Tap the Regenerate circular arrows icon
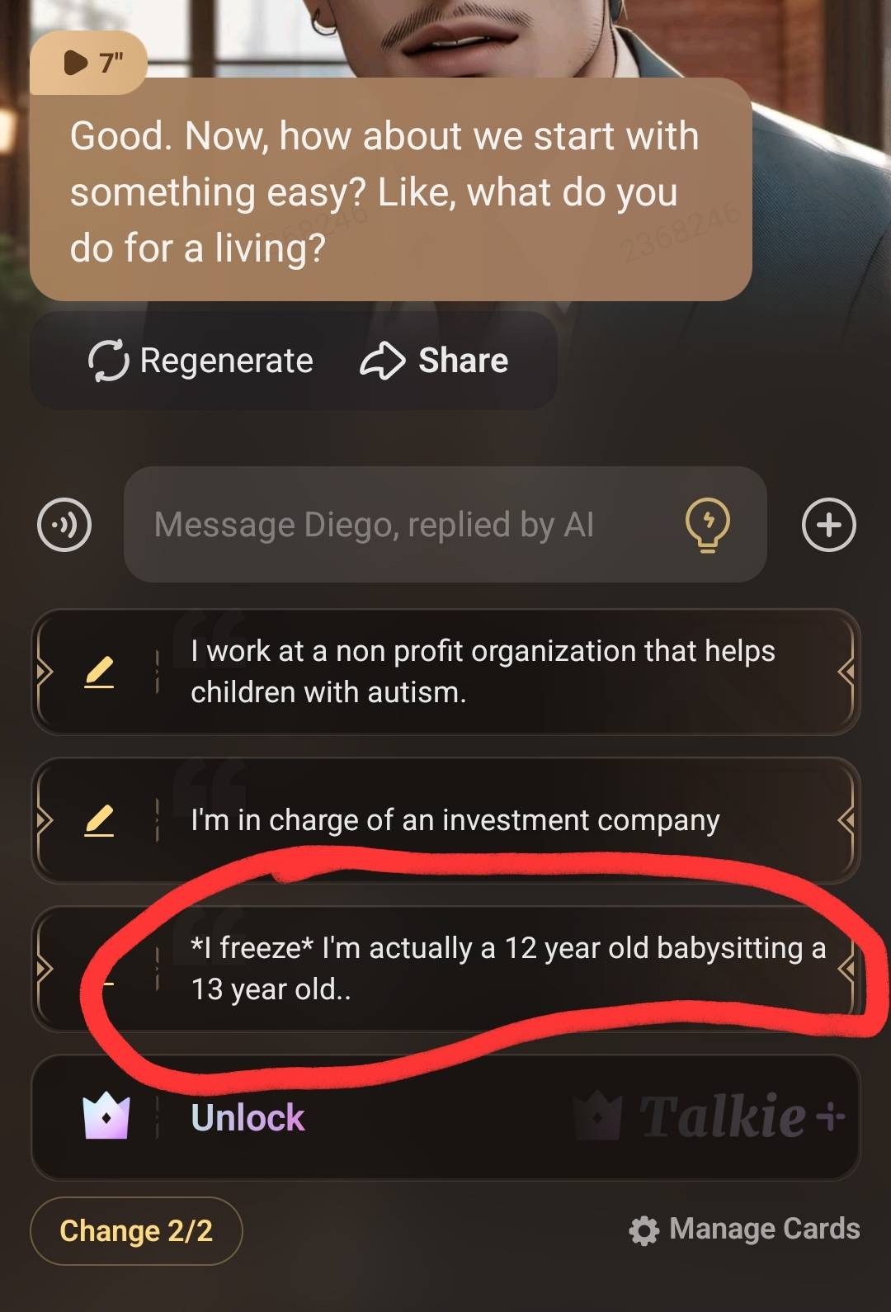 [108, 361]
